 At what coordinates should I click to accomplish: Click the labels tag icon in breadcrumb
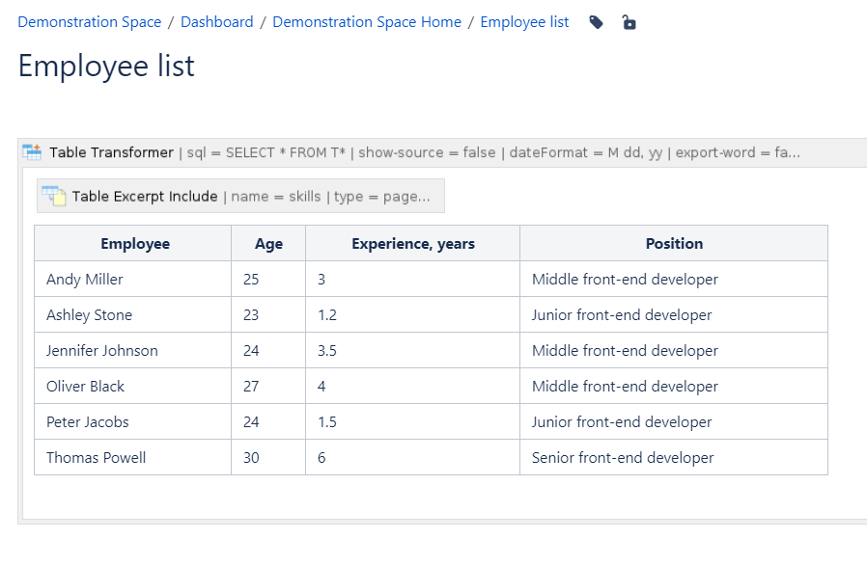click(597, 22)
